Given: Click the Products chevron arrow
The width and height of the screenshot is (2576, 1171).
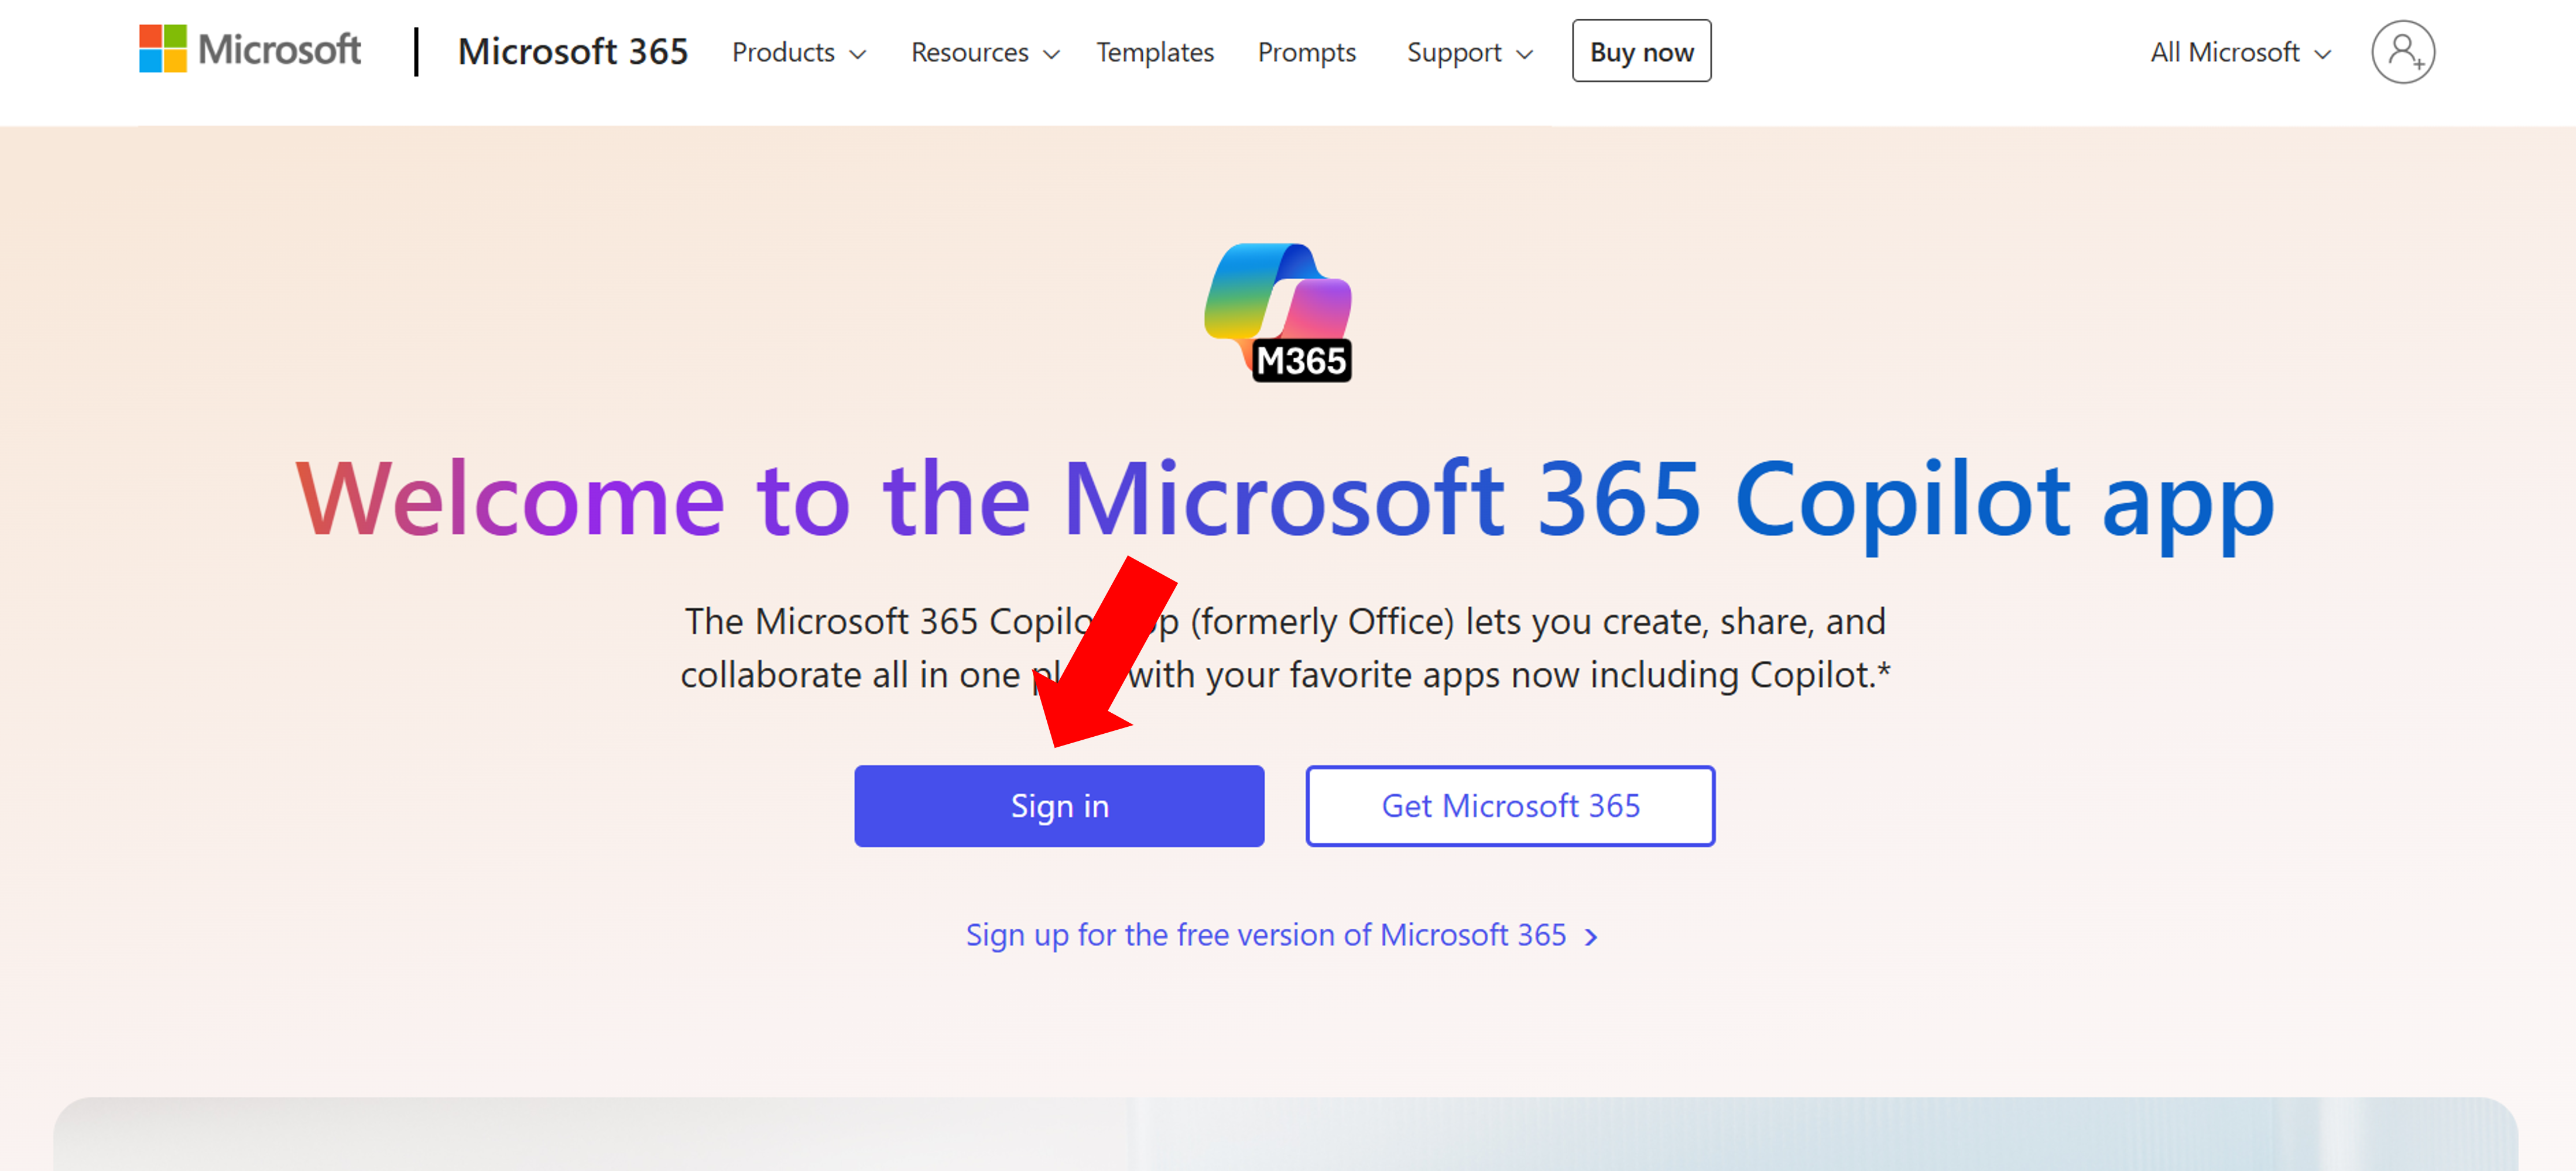Looking at the screenshot, I should pos(858,55).
